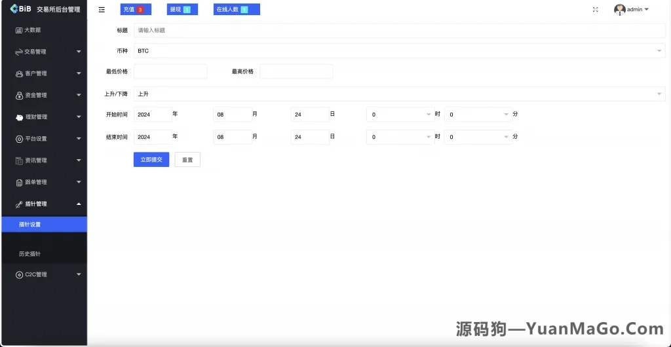The width and height of the screenshot is (671, 347).
Task: Click the 最低价格 input field
Action: click(170, 71)
